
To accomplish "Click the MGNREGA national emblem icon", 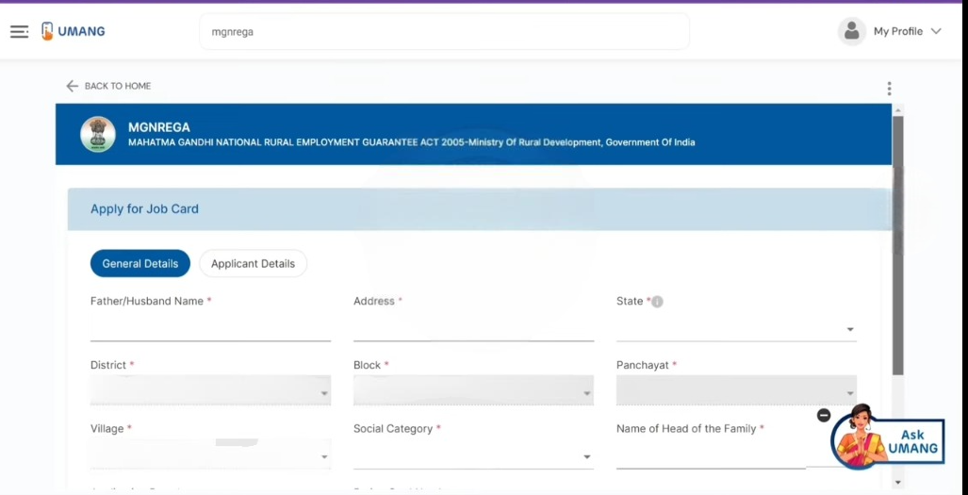I will tap(98, 134).
